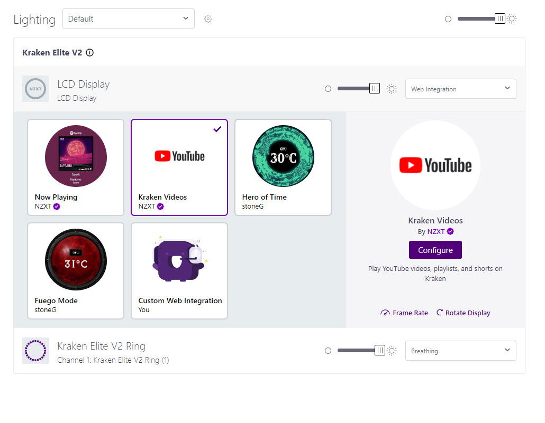Image resolution: width=545 pixels, height=423 pixels.
Task: Click 'Kraken Videos' title in preview panel
Action: click(435, 220)
